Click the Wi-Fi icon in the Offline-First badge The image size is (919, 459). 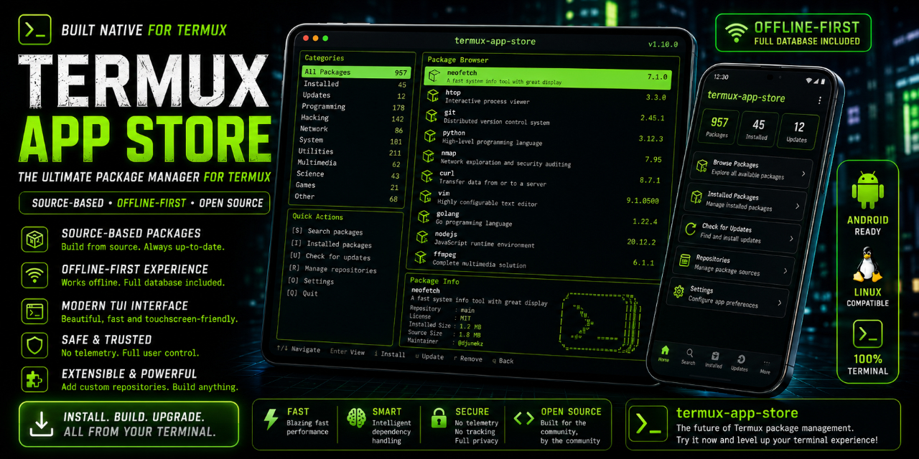pyautogui.click(x=735, y=33)
